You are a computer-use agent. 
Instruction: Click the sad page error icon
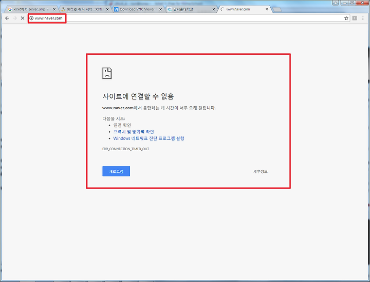point(107,73)
